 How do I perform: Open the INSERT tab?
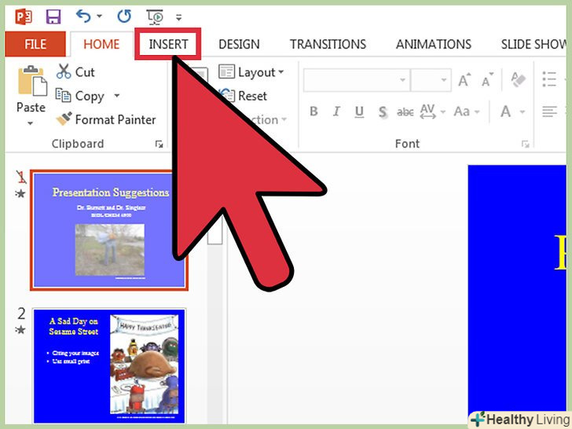168,44
